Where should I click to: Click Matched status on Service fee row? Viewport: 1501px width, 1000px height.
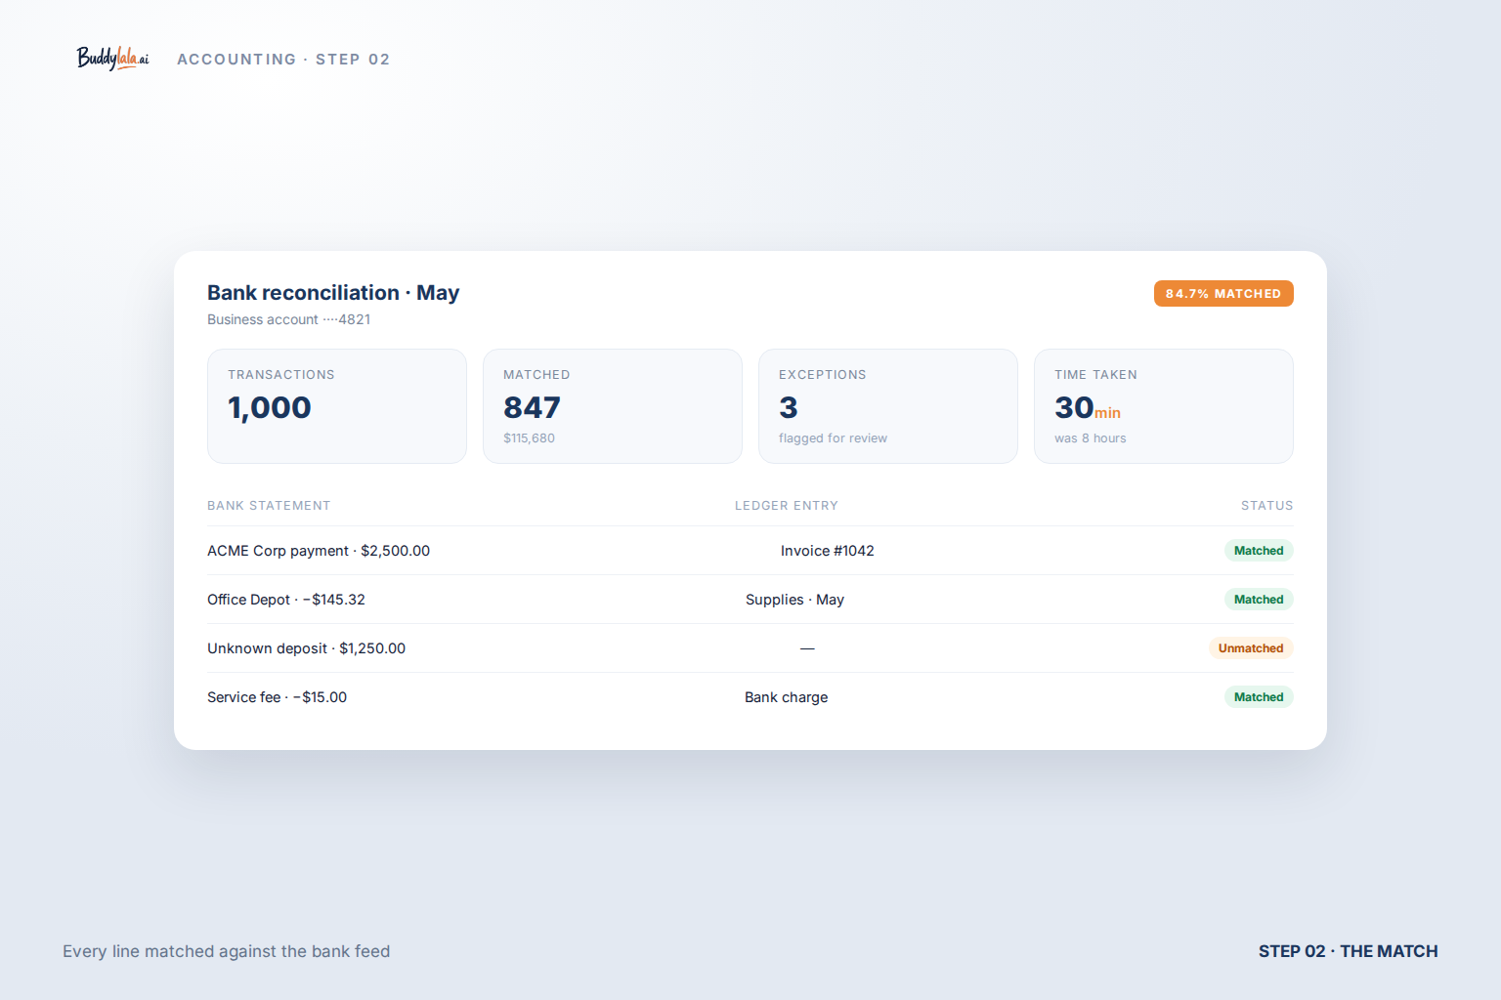(1259, 697)
